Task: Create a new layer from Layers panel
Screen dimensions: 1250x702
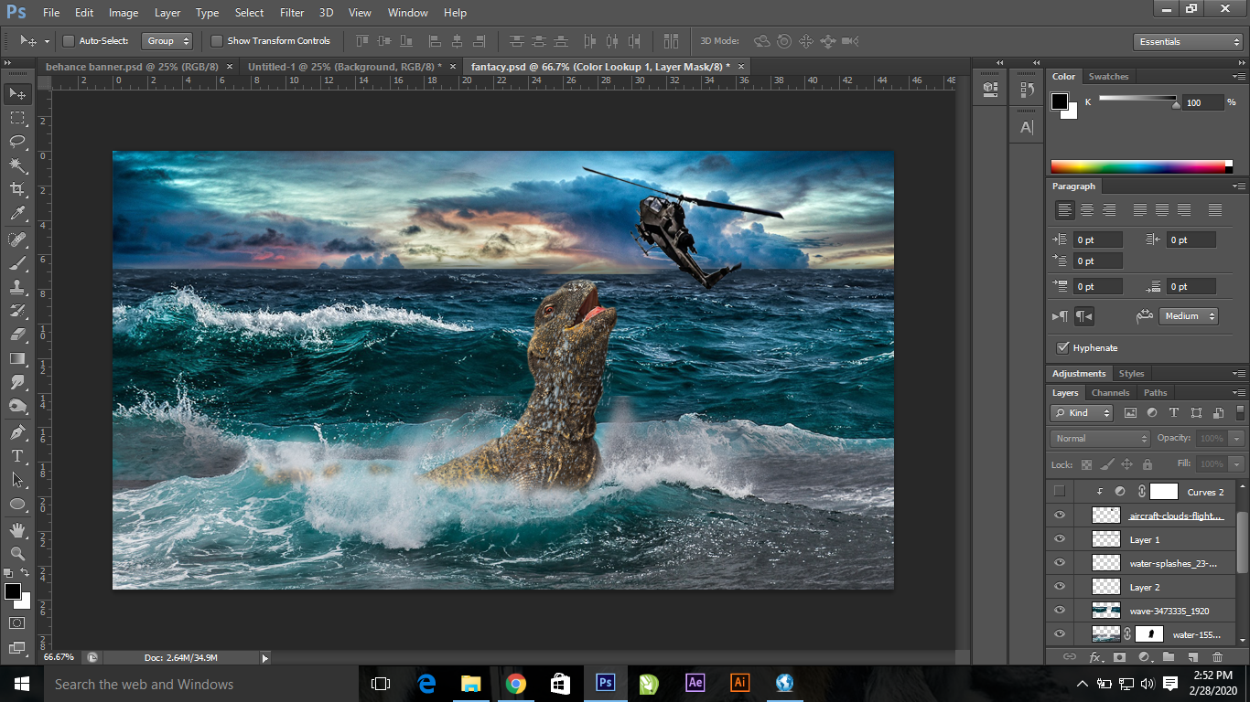Action: pyautogui.click(x=1192, y=657)
